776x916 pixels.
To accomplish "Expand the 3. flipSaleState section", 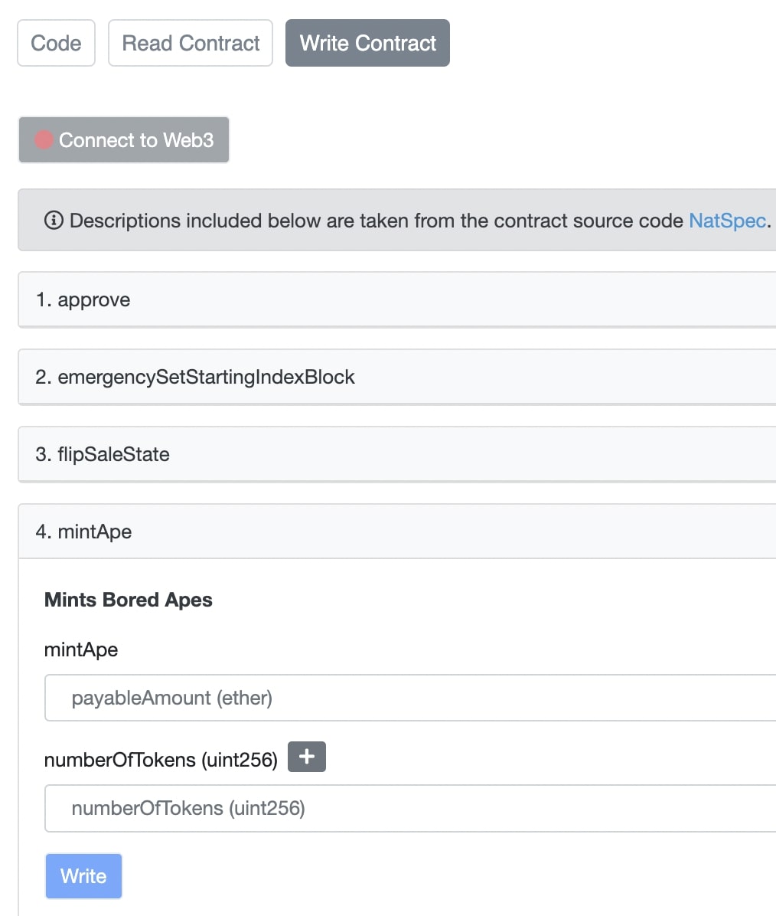I will pos(397,454).
